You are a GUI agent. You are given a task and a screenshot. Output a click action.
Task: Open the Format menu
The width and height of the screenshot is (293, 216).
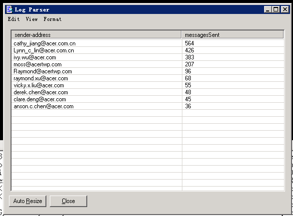(52, 19)
